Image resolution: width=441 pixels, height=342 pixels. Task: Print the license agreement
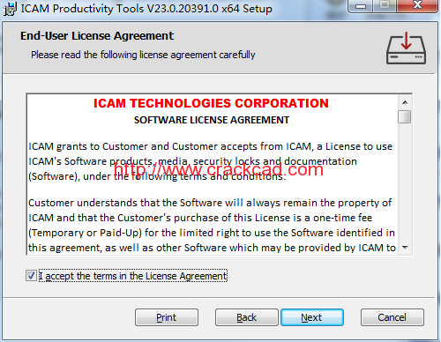coord(167,317)
